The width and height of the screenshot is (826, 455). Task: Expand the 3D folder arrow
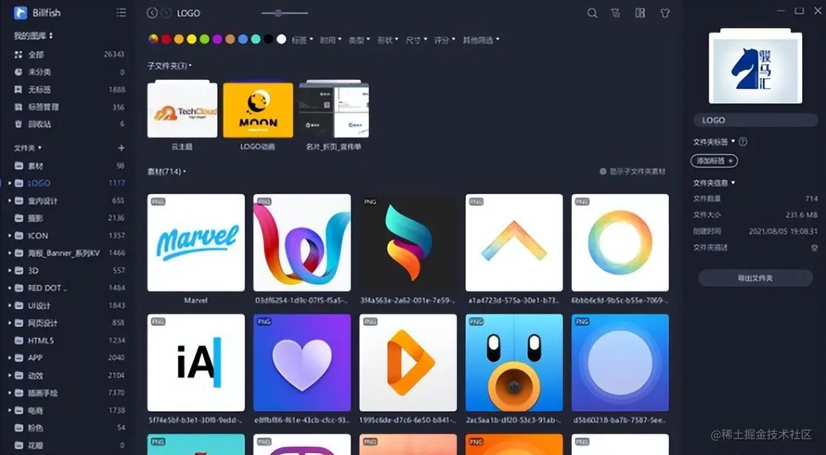pos(10,270)
